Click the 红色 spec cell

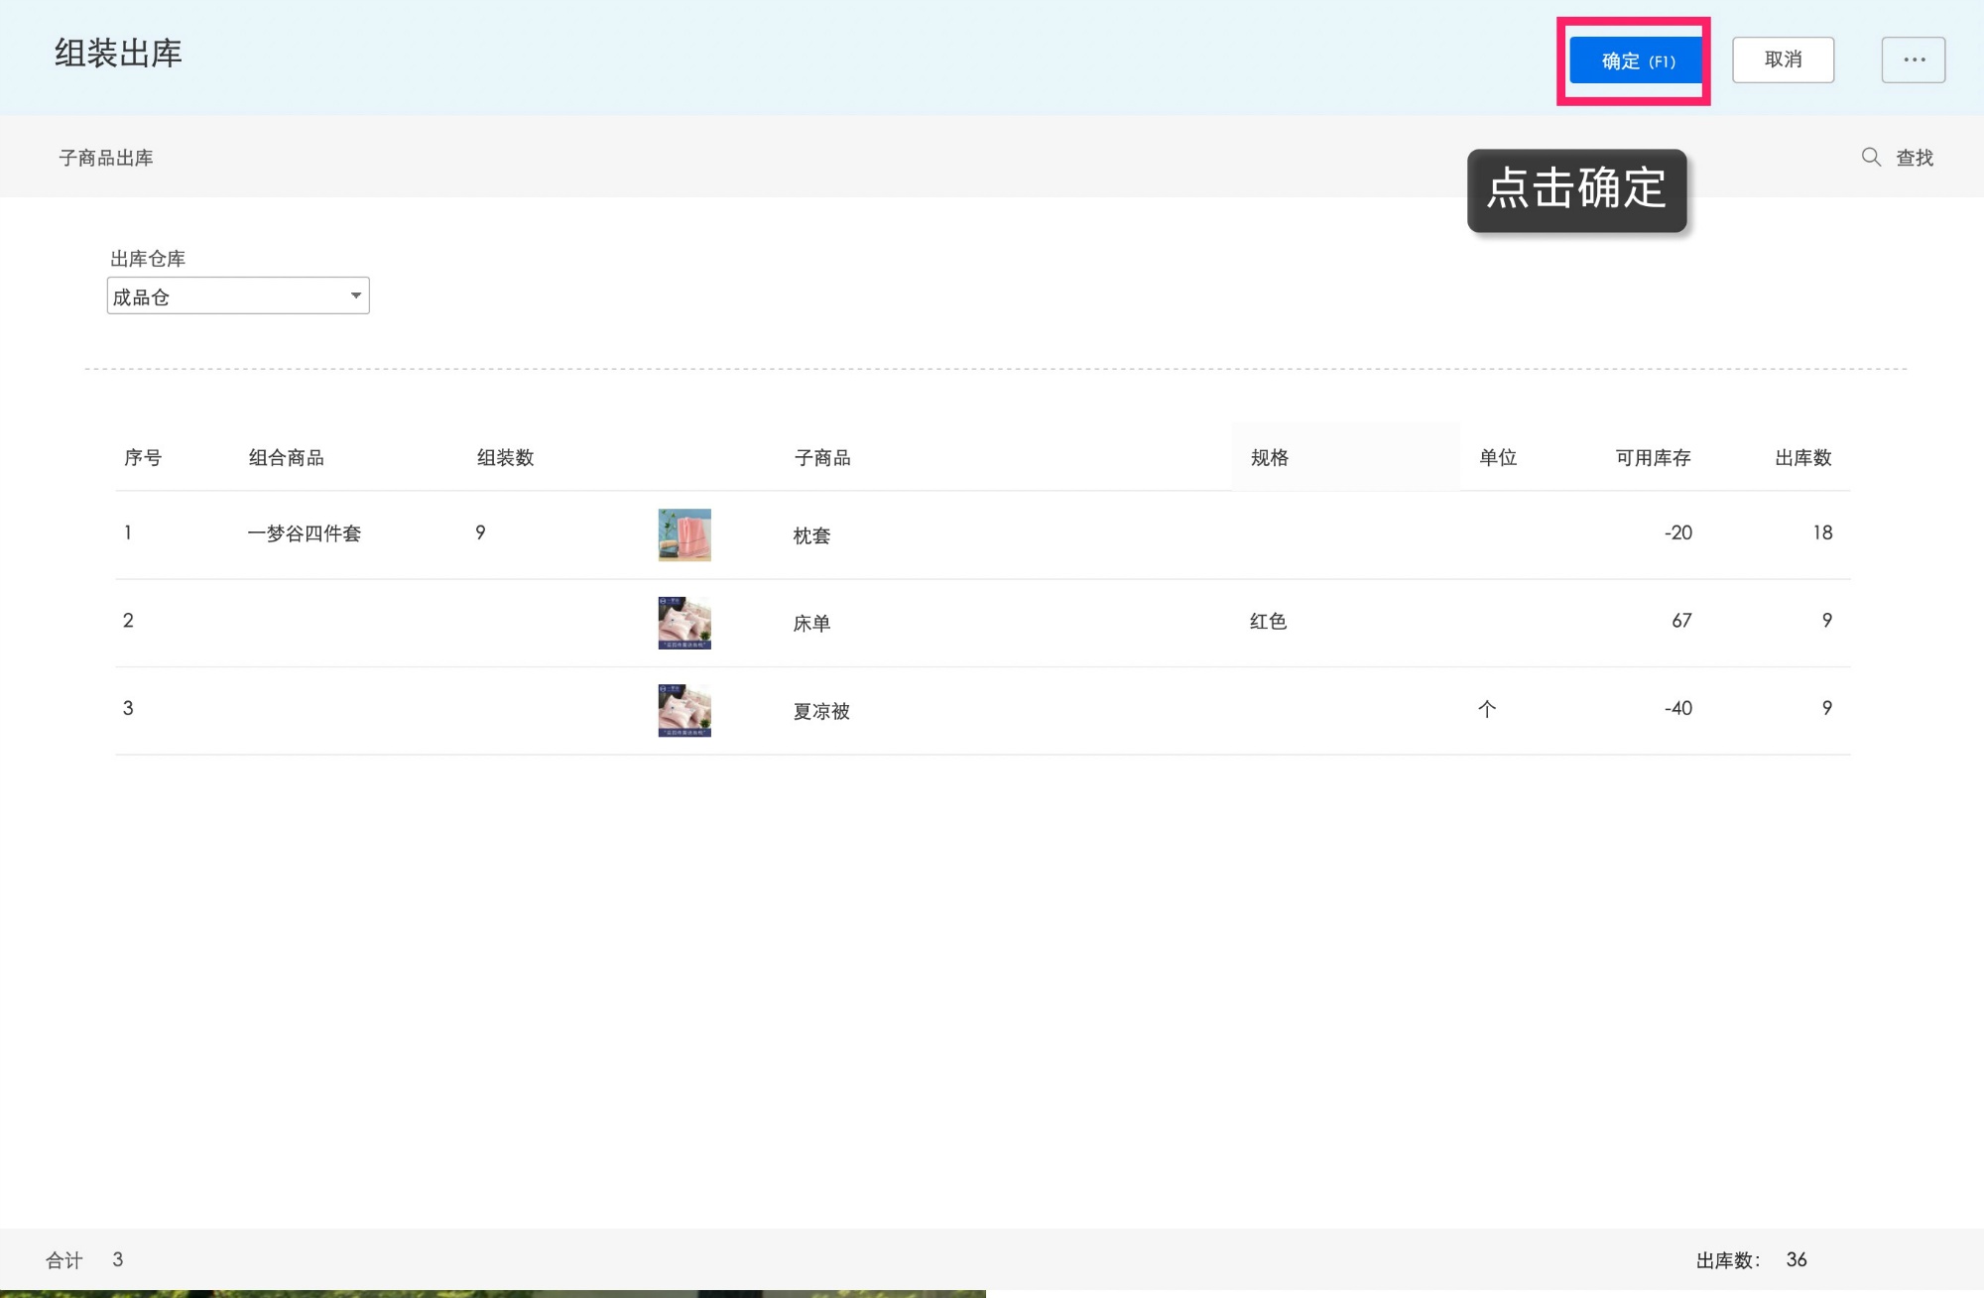click(1268, 622)
